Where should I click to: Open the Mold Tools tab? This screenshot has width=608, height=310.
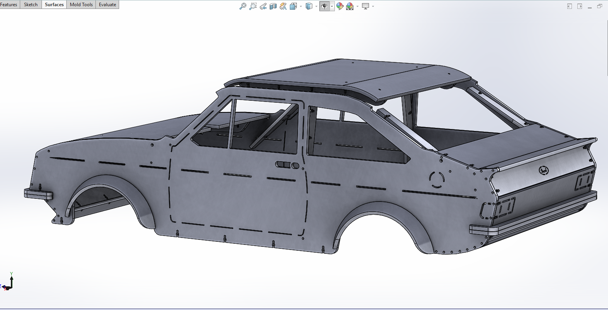click(81, 5)
